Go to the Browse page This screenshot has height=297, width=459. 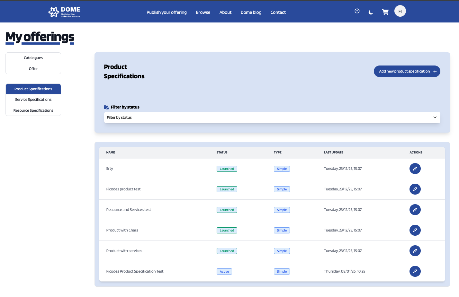[203, 12]
